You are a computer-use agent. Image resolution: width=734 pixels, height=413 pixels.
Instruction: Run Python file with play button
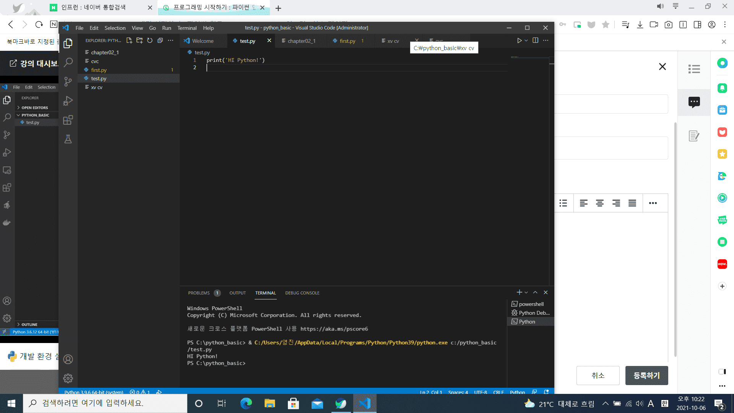[519, 41]
